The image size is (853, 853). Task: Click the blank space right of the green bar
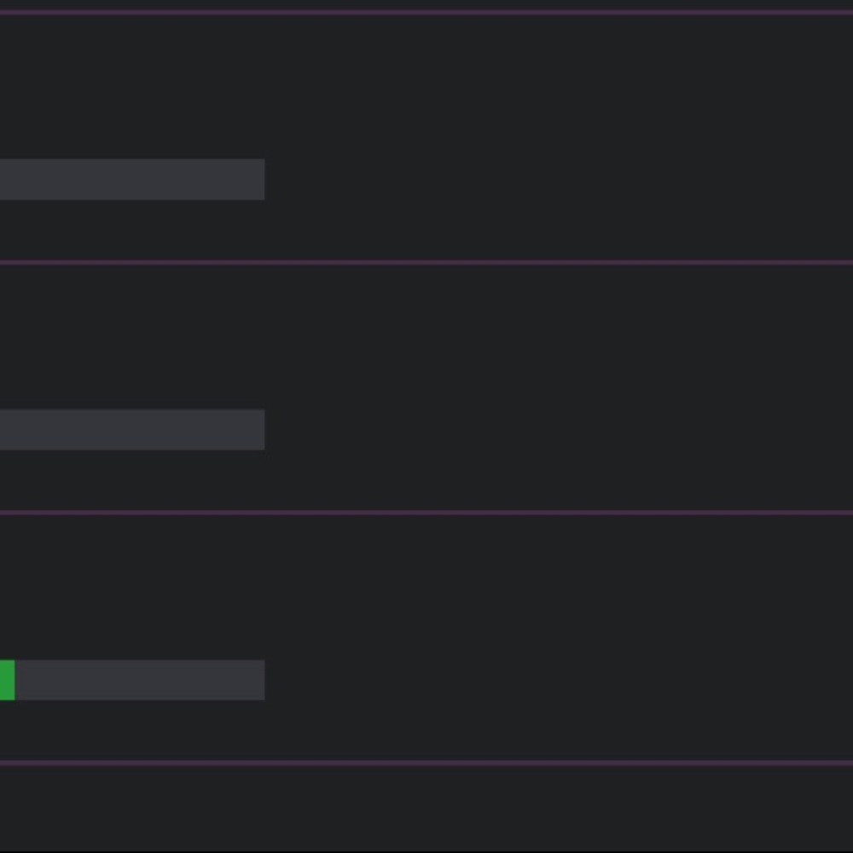(x=554, y=680)
